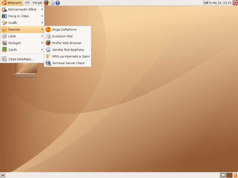238x178 pixels.
Task: Open the Pergal system menu
Action: [x=37, y=3]
